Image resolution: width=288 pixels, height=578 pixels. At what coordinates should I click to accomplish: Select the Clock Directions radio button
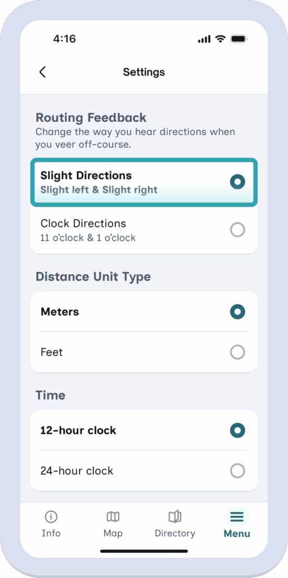(237, 230)
